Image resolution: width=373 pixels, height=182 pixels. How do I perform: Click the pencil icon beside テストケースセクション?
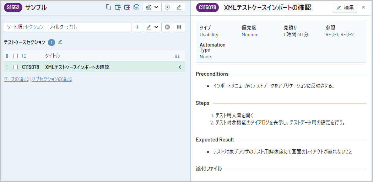(60, 42)
